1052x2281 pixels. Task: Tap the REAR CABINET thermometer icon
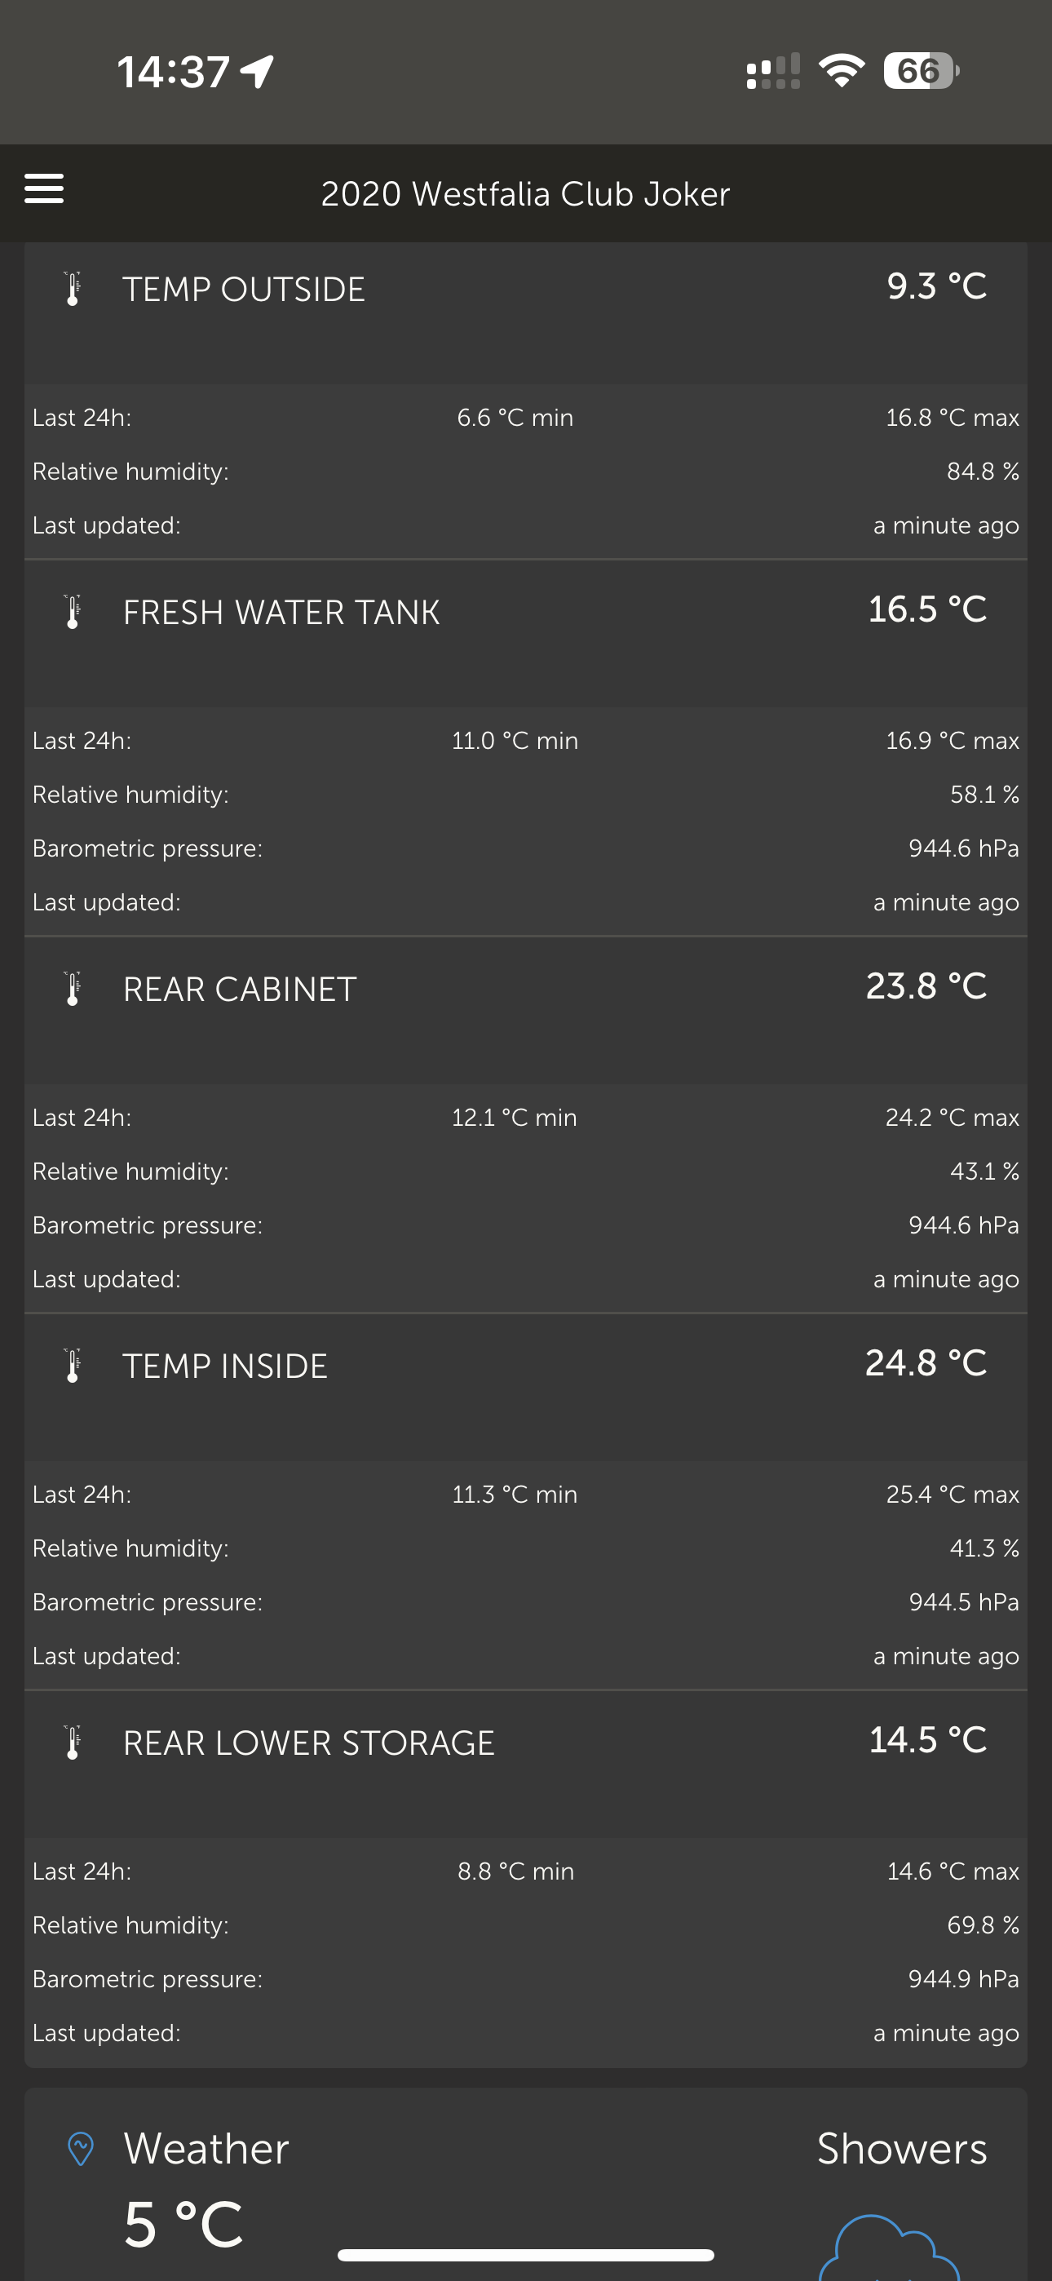click(x=73, y=988)
